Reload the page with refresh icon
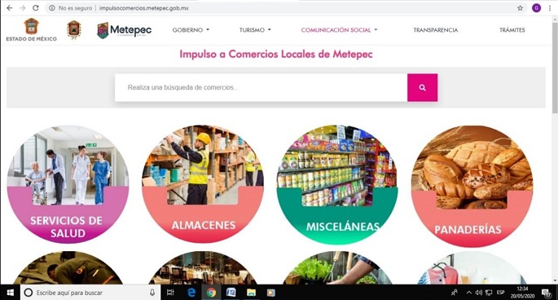558x300 pixels. pyautogui.click(x=36, y=8)
